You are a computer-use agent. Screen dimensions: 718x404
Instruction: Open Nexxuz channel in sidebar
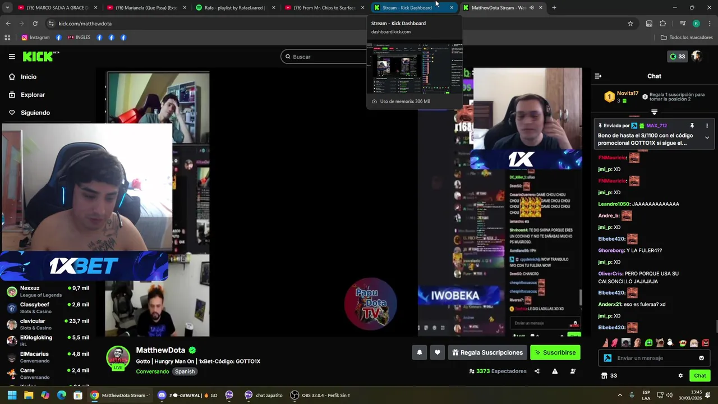48,291
